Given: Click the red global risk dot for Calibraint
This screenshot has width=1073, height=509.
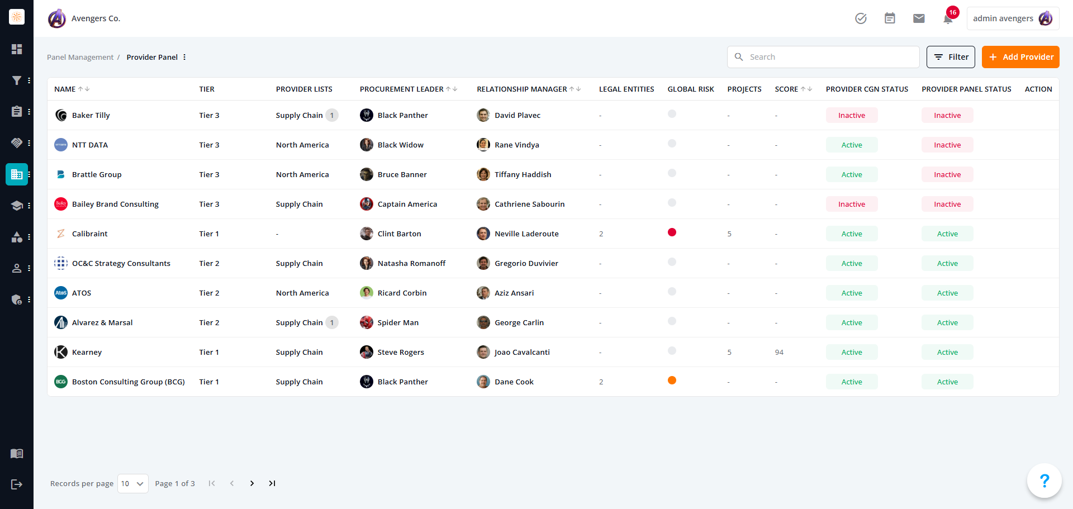Looking at the screenshot, I should tap(672, 232).
